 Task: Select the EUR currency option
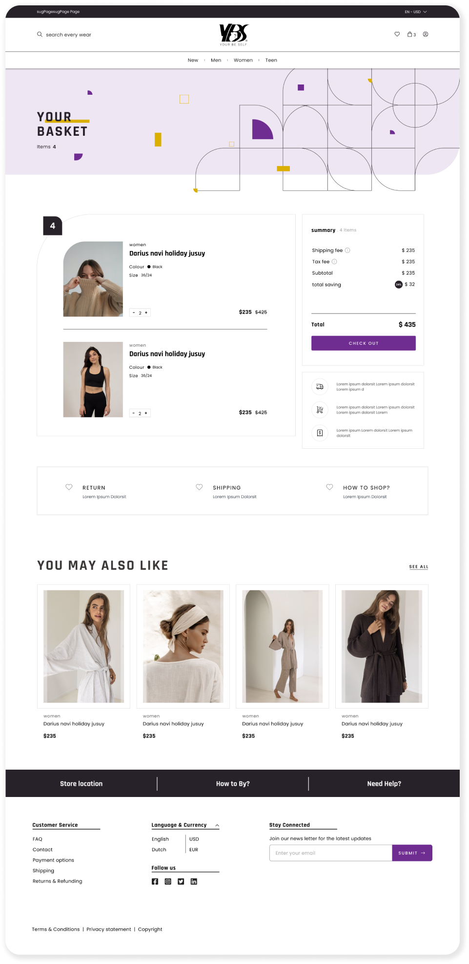194,850
